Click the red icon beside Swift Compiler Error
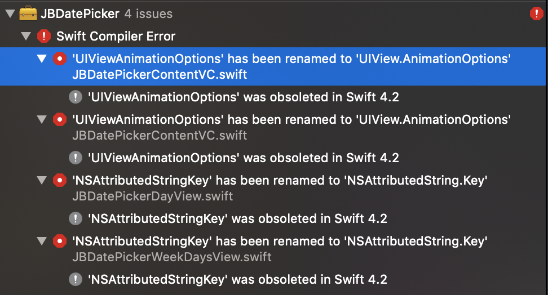The height and width of the screenshot is (295, 548). tap(43, 37)
